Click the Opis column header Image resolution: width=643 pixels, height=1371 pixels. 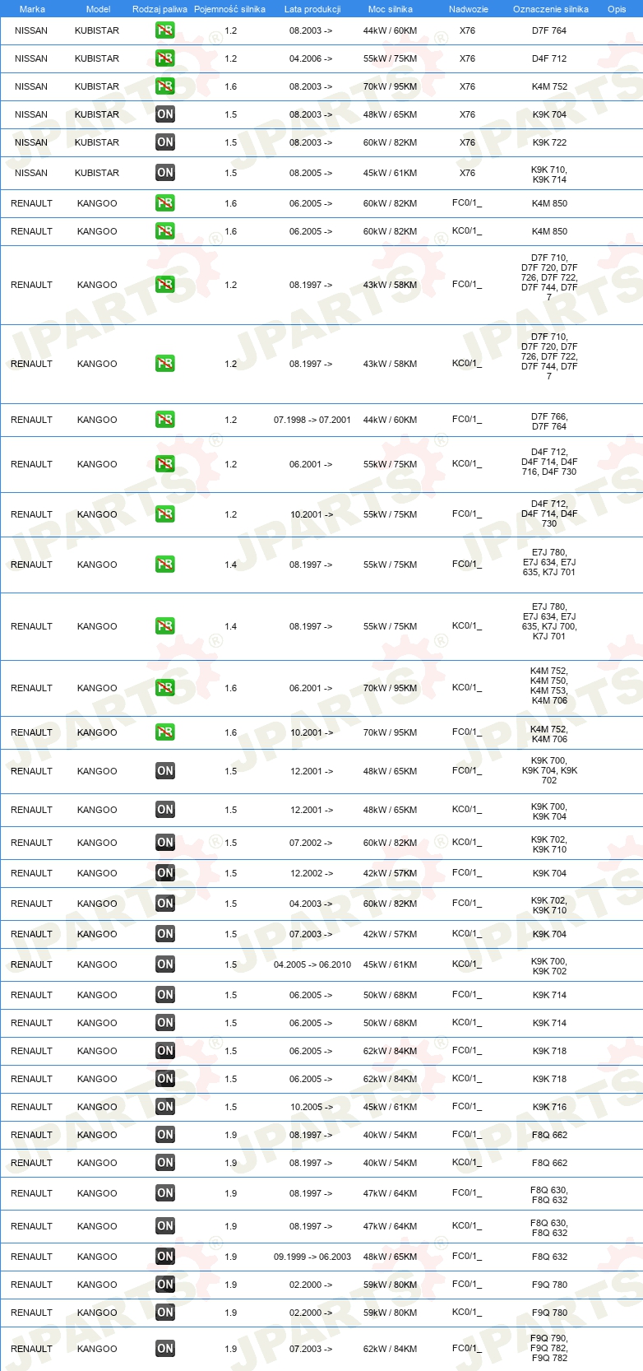point(617,9)
